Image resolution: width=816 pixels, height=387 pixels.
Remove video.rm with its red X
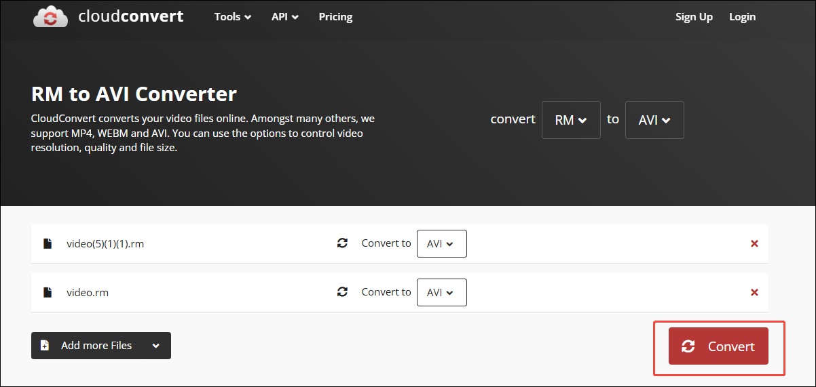pyautogui.click(x=754, y=293)
